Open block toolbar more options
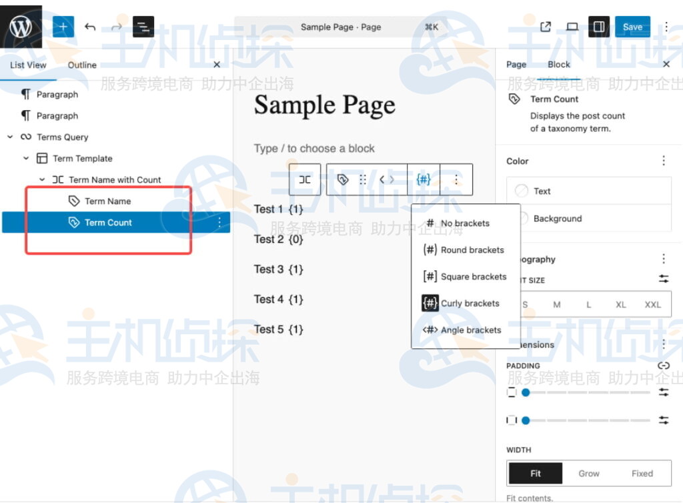The width and height of the screenshot is (683, 503). 456,179
